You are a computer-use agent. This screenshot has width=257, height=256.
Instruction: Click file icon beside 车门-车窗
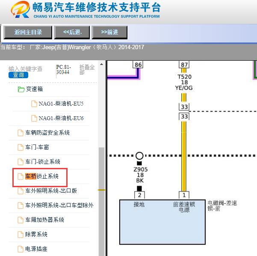tap(21, 147)
